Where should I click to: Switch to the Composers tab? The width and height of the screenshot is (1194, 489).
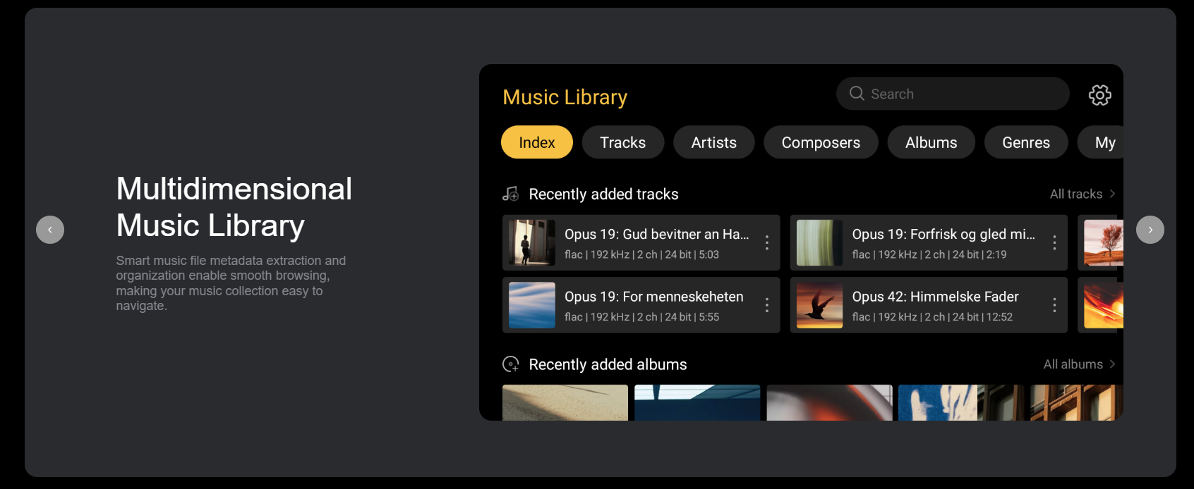(821, 142)
